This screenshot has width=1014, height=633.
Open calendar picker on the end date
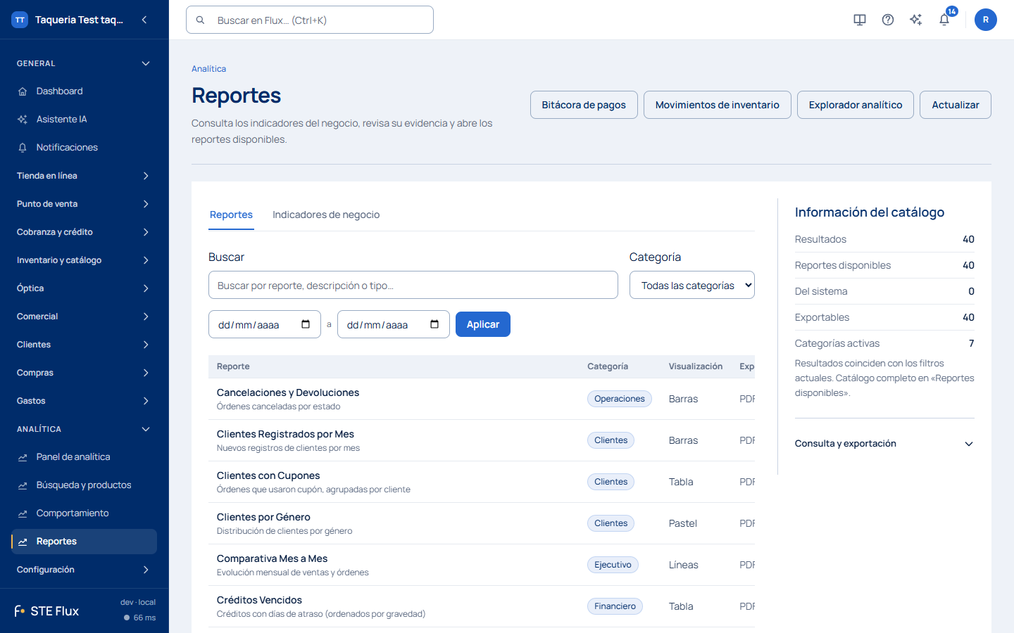point(434,324)
